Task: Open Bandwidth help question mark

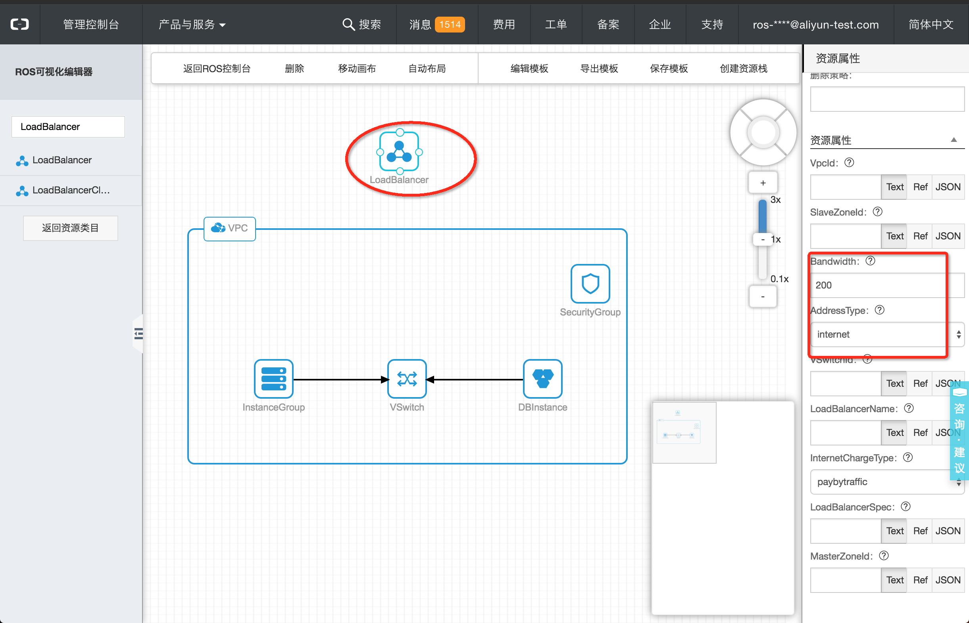Action: pos(870,261)
